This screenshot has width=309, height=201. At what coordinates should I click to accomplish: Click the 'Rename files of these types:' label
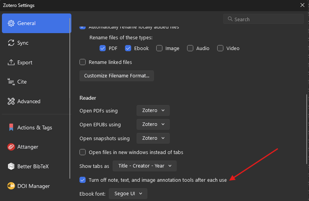click(x=121, y=38)
